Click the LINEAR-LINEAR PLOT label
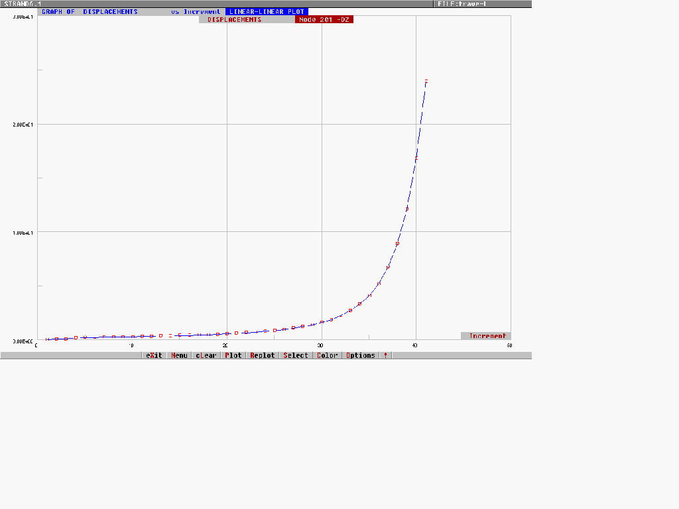679x509 pixels. pos(267,12)
